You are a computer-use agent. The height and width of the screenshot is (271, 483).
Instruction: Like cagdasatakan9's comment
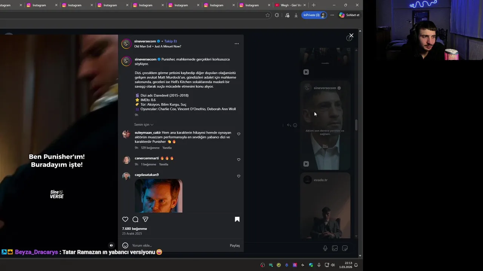point(238,176)
